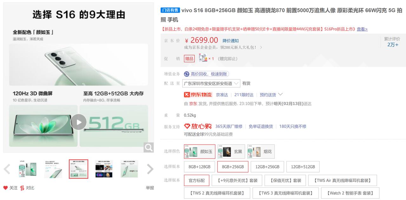This screenshot has height=200, width=406.
Task: Click the 有货 stock status
Action: [246, 84]
